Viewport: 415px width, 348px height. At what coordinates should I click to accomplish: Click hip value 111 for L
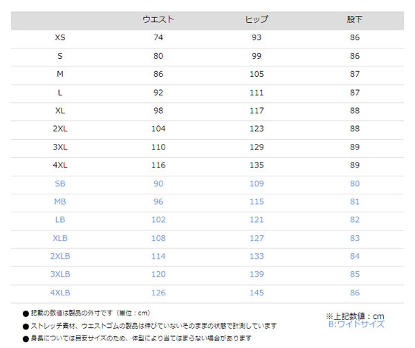(x=257, y=92)
